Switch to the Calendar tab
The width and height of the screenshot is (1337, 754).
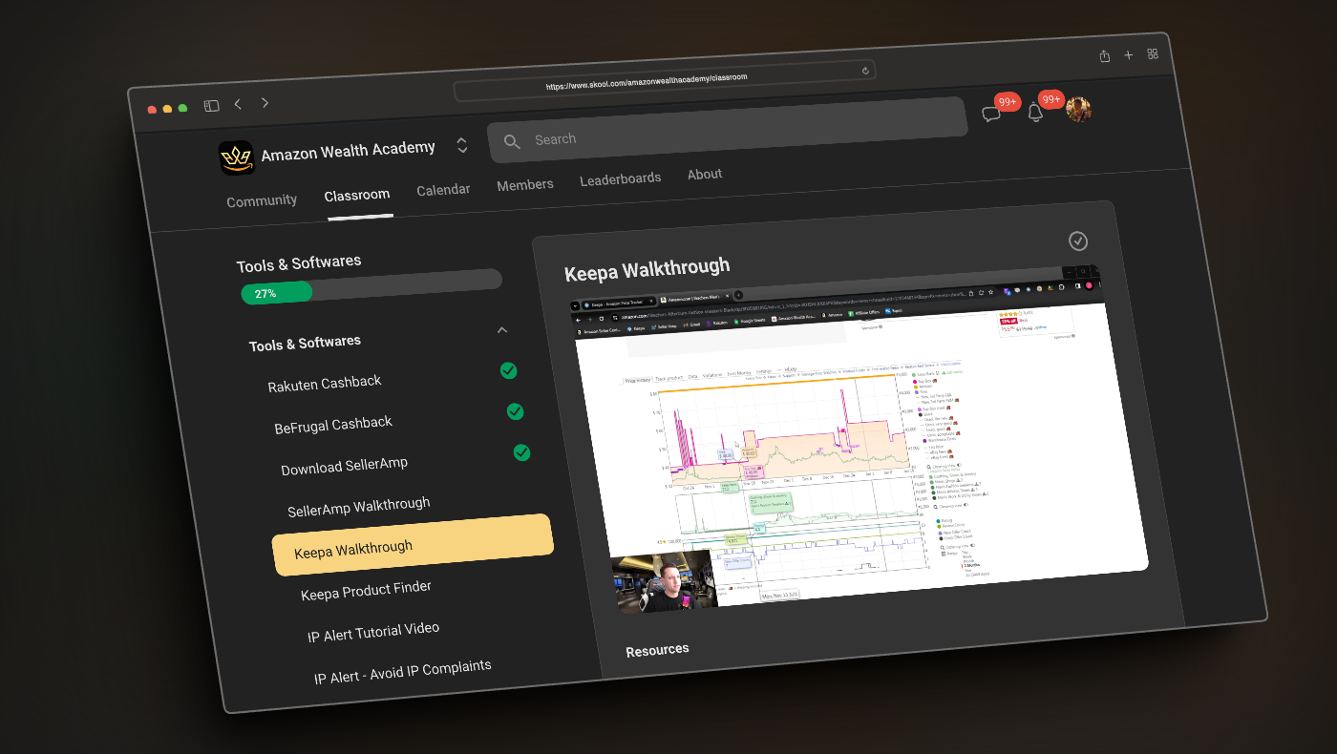pyautogui.click(x=443, y=190)
